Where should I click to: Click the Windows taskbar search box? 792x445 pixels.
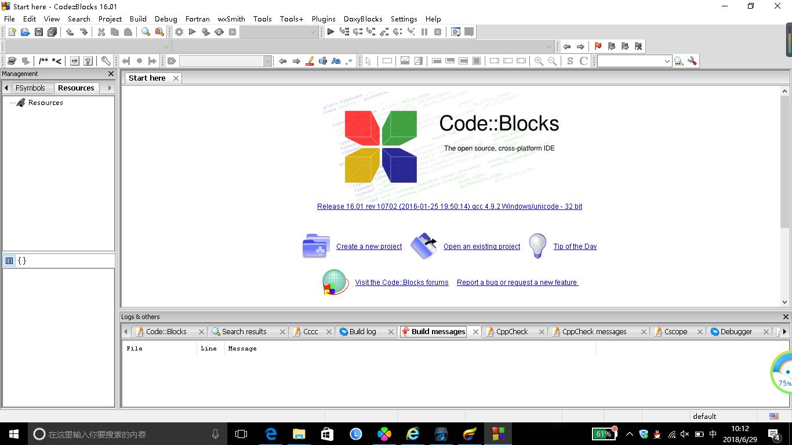[x=126, y=434]
